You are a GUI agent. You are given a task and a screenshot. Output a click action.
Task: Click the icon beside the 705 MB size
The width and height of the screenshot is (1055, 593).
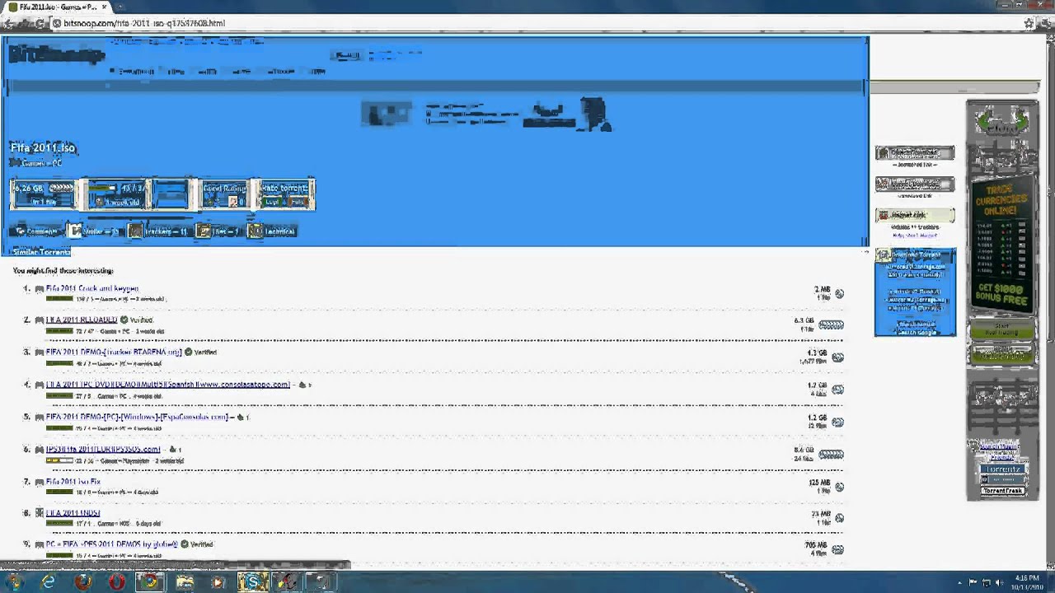837,550
